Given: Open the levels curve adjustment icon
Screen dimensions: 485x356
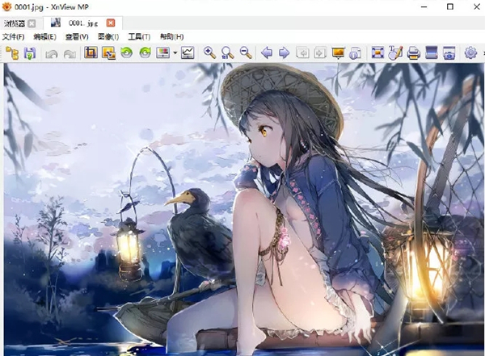Looking at the screenshot, I should [188, 53].
